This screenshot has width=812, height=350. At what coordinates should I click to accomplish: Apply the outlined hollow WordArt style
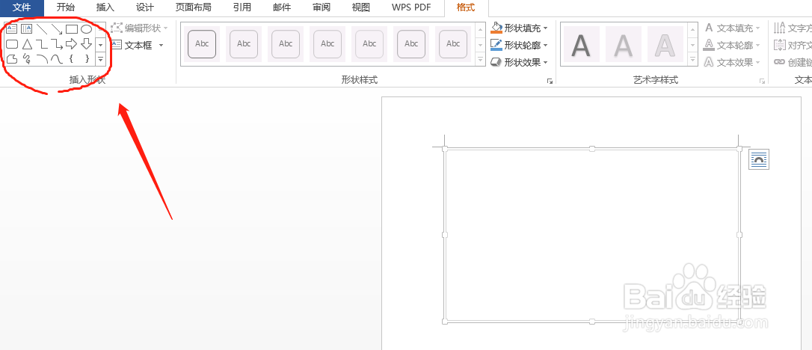click(x=665, y=45)
